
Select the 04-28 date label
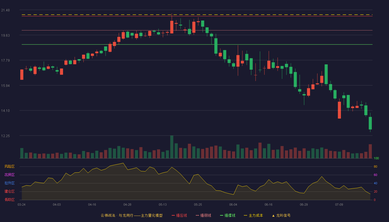[127, 205]
